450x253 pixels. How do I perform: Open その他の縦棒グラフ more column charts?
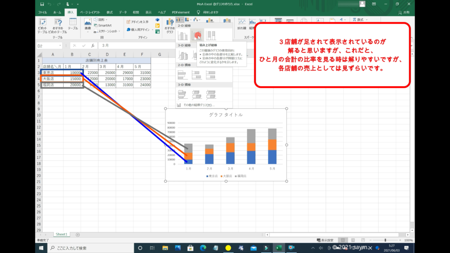coord(196,105)
